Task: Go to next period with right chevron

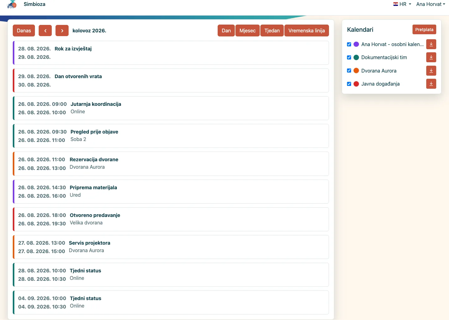Action: [x=62, y=31]
